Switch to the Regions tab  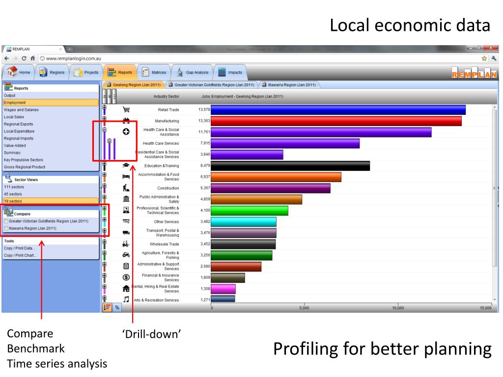click(52, 73)
